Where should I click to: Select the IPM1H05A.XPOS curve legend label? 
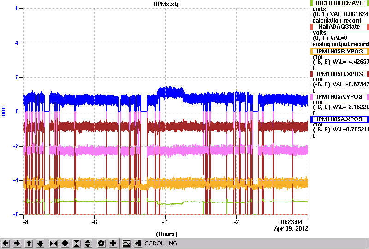pos(339,119)
